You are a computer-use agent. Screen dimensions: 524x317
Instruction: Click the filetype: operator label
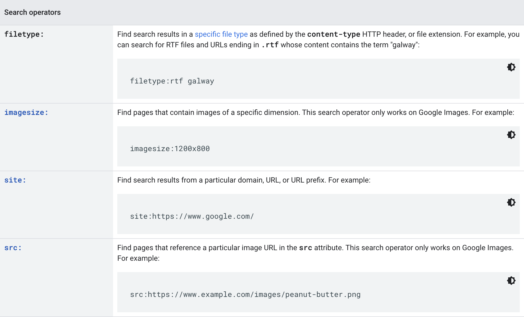pyautogui.click(x=24, y=34)
